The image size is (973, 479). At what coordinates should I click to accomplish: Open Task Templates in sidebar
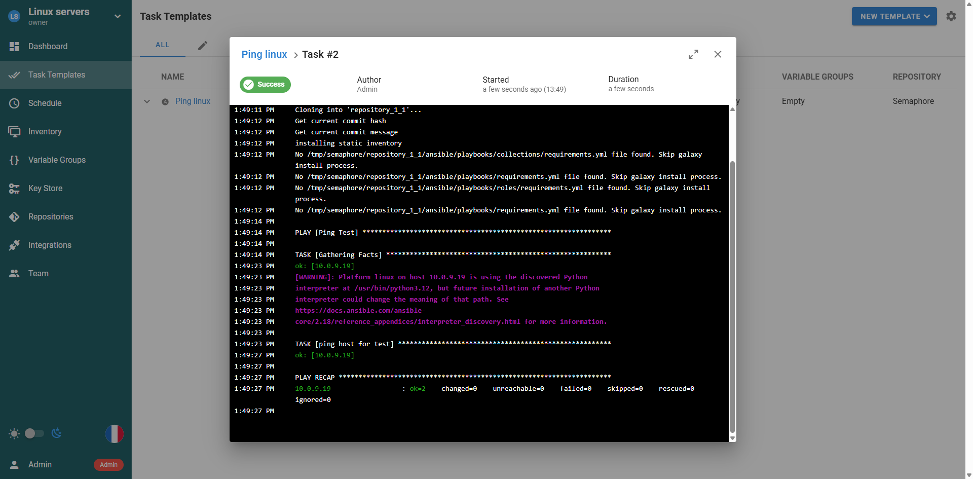[56, 75]
